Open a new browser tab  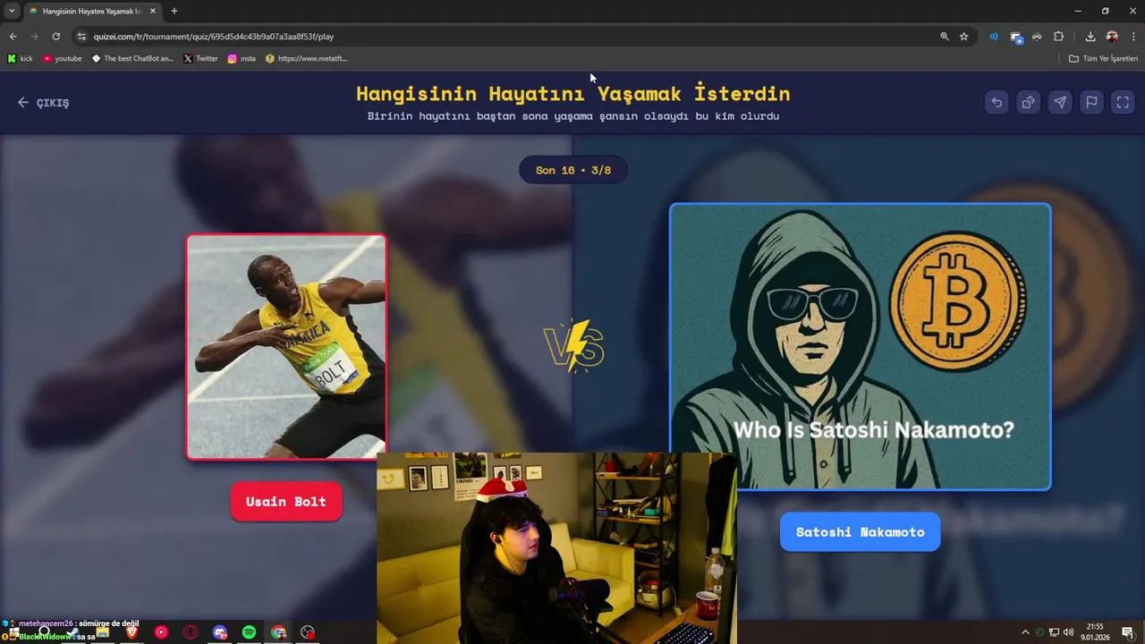pyautogui.click(x=174, y=11)
